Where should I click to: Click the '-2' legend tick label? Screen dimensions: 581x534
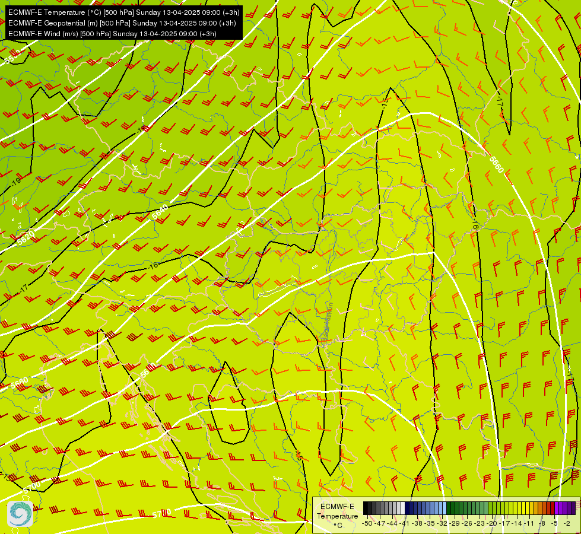coord(567,523)
